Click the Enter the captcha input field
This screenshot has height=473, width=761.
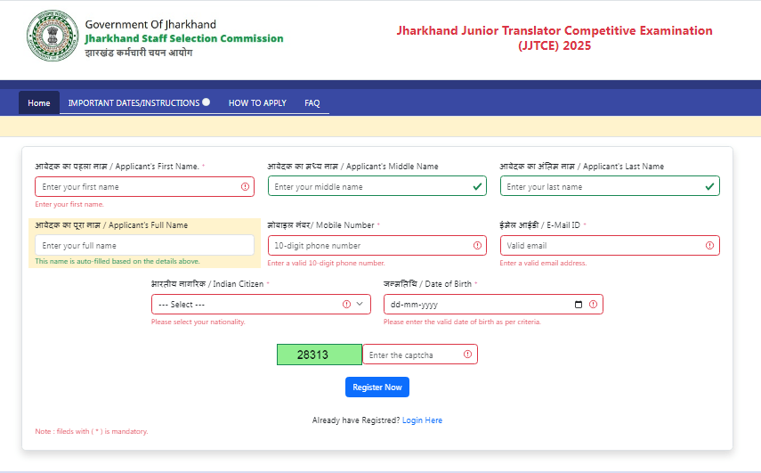[411, 355]
